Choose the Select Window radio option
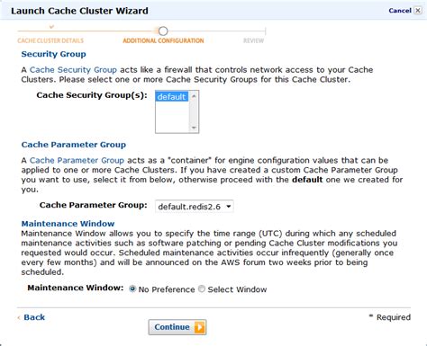The width and height of the screenshot is (427, 346). click(202, 288)
